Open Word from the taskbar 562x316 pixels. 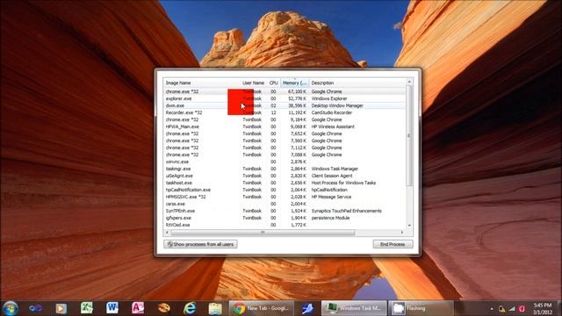tap(112, 308)
